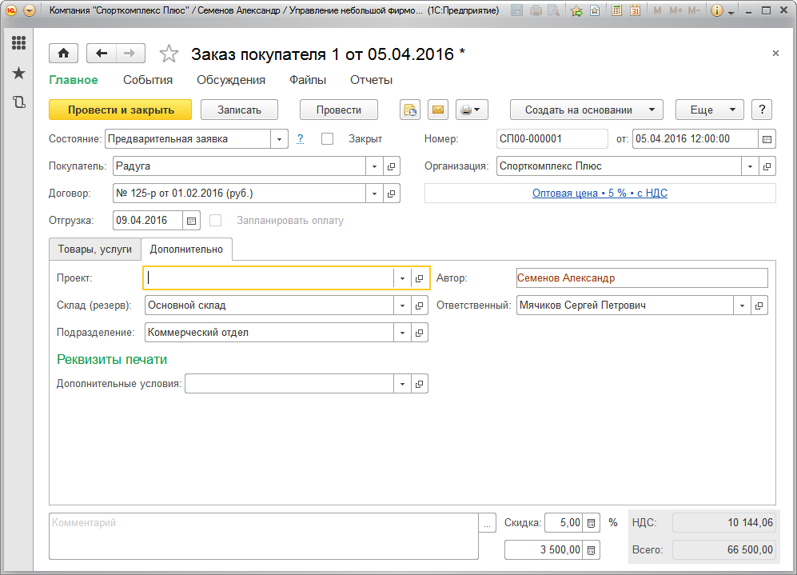Expand Склад (резерв) dropdown list
The width and height of the screenshot is (797, 575).
click(x=402, y=305)
